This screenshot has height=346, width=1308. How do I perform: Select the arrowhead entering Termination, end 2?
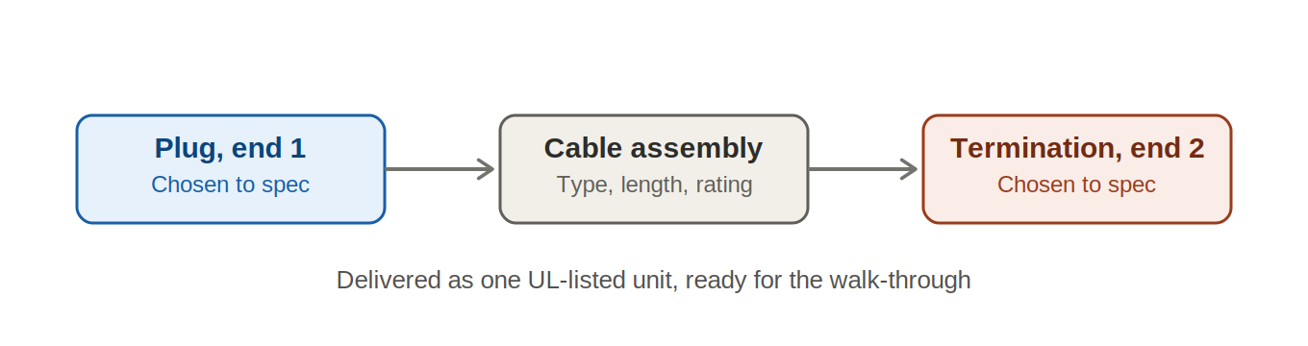pos(909,169)
